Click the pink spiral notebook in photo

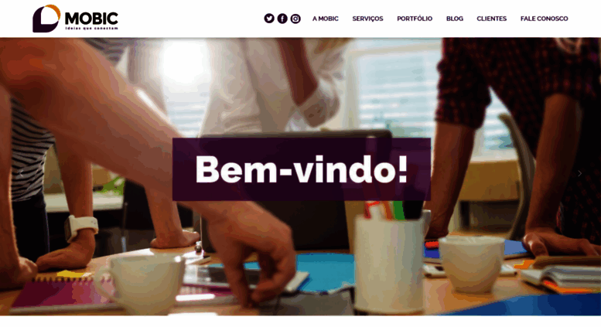pyautogui.click(x=57, y=291)
